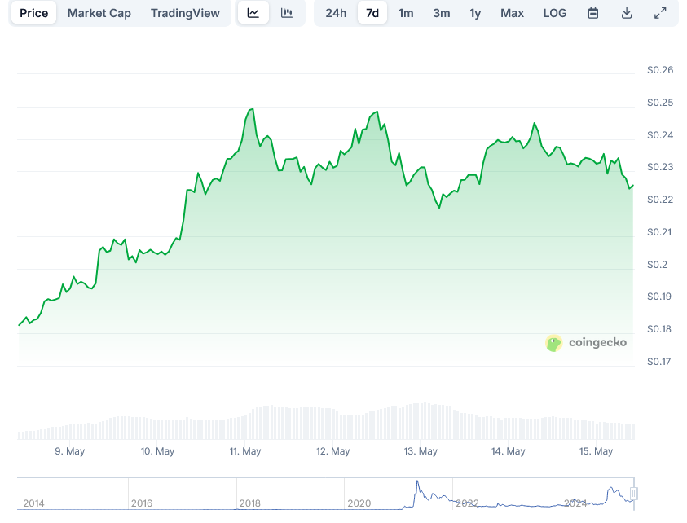Click the CoinGecko gecko logo watermark
Viewport: 687px width, 523px height.
[554, 343]
